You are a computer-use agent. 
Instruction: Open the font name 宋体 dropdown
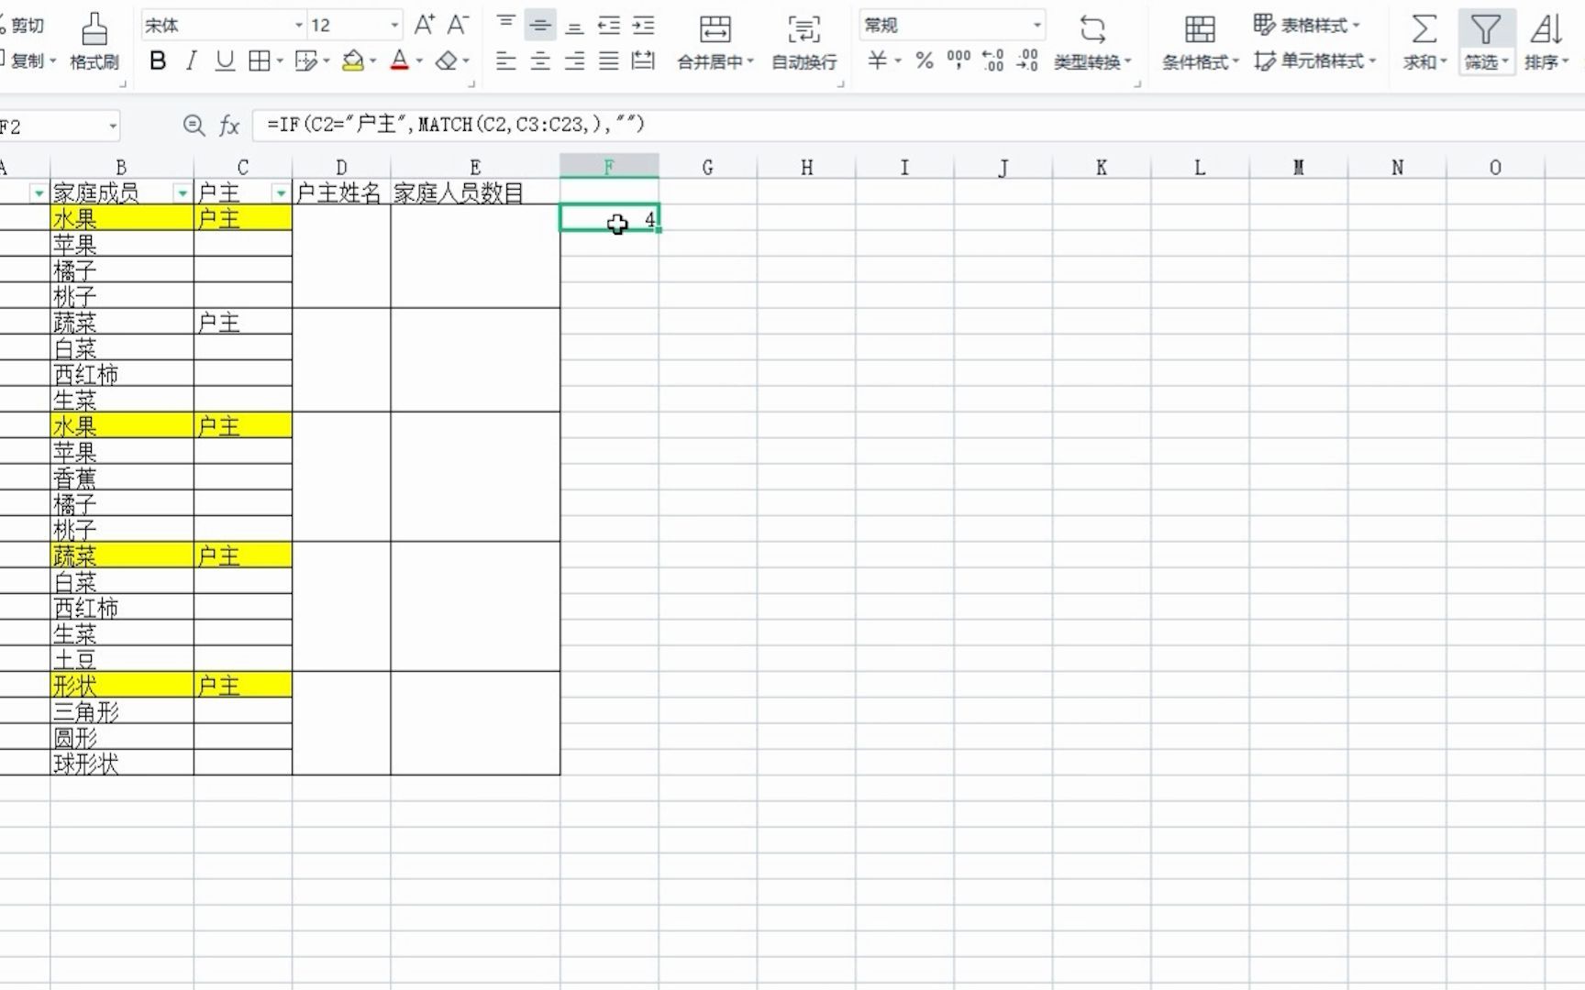coord(299,25)
